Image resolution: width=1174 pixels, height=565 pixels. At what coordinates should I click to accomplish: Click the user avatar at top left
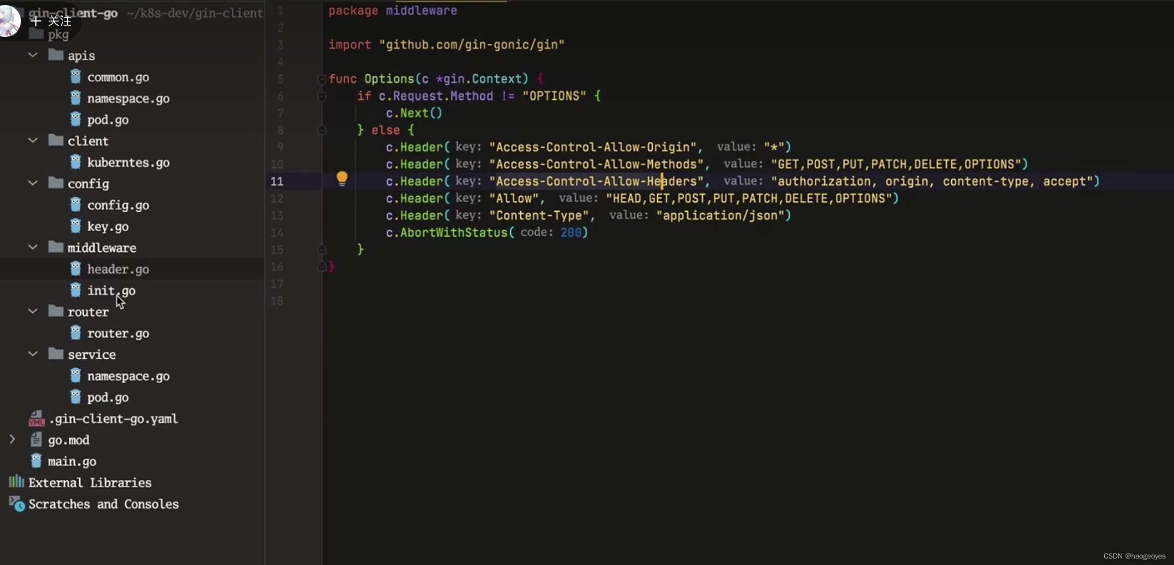pyautogui.click(x=9, y=21)
